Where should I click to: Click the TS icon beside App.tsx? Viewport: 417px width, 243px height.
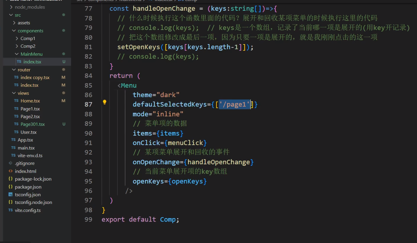(x=13, y=140)
